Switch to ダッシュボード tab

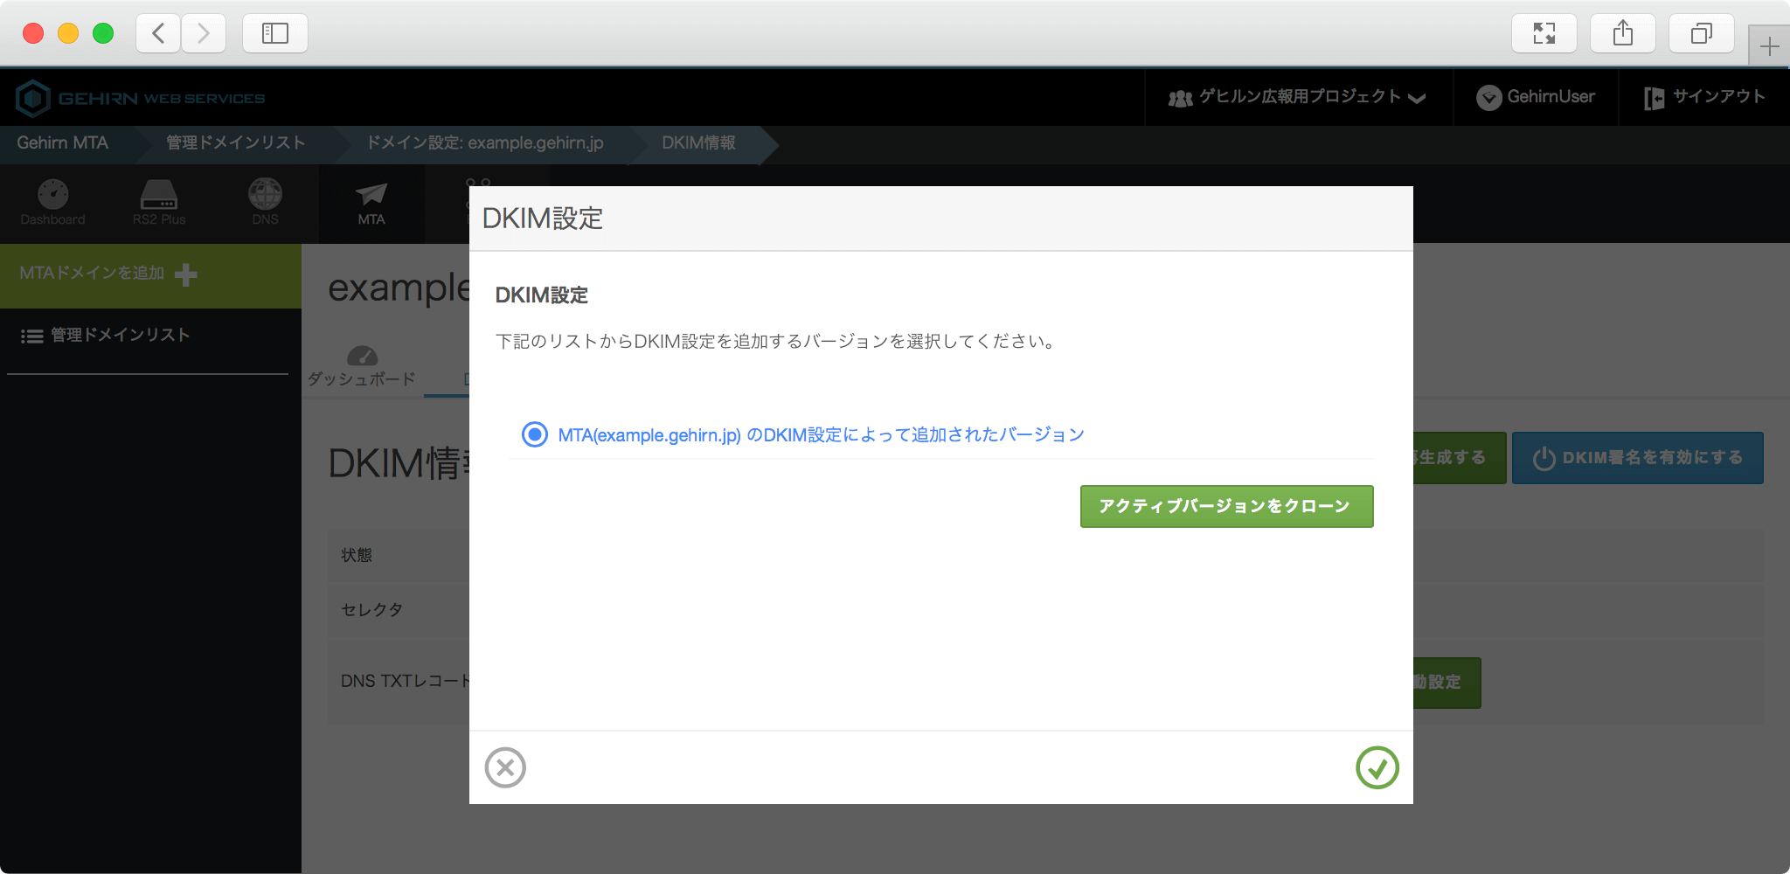362,368
